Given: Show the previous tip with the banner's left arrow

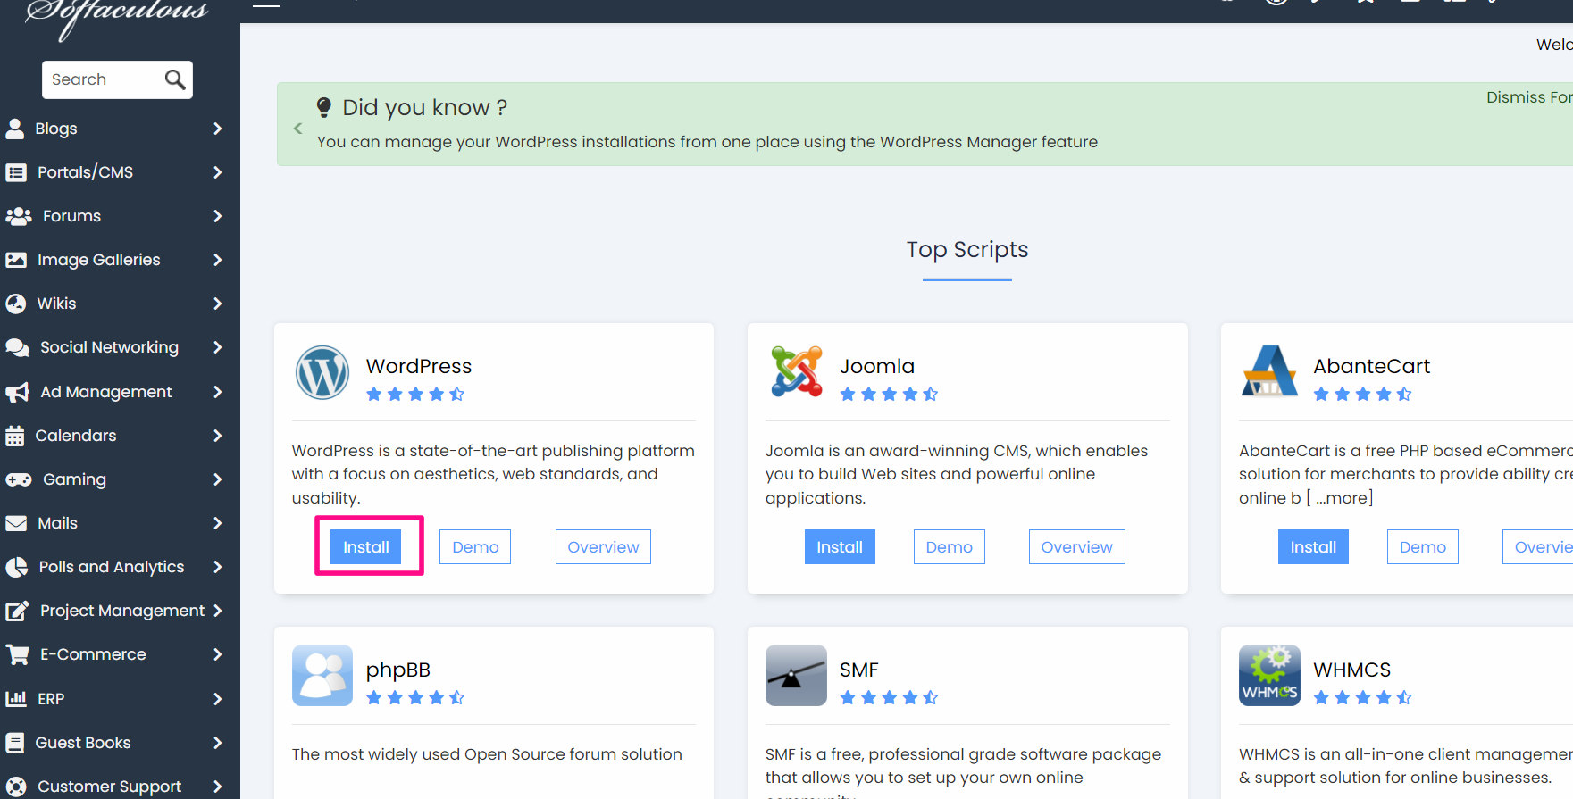Looking at the screenshot, I should 298,129.
